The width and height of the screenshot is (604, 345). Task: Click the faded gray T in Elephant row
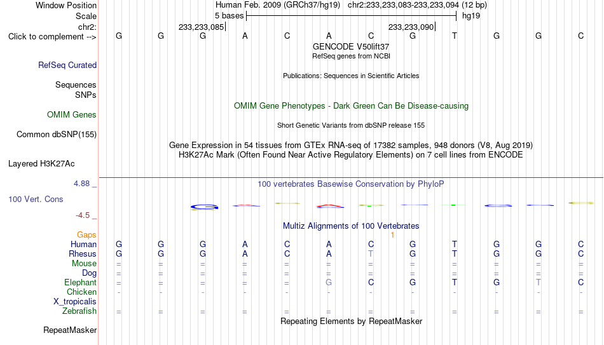[x=539, y=282]
